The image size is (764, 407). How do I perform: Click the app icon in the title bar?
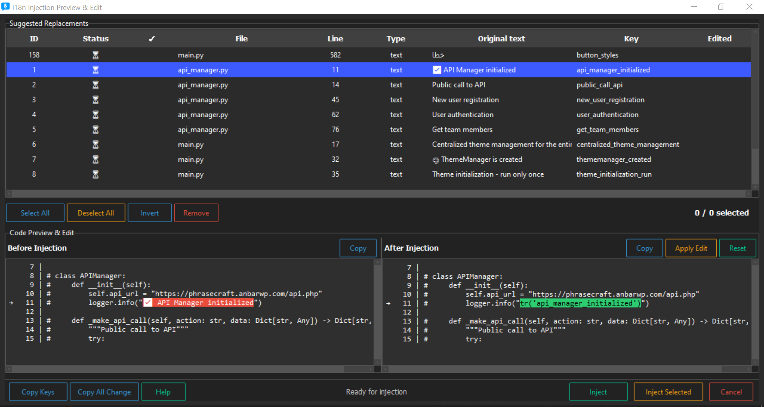click(x=6, y=7)
